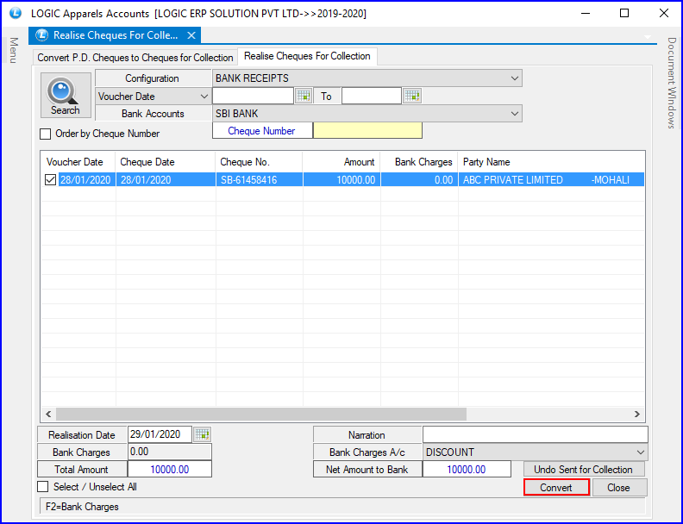Tick the Order by Cheque Number checkbox
This screenshot has width=683, height=524.
46,134
